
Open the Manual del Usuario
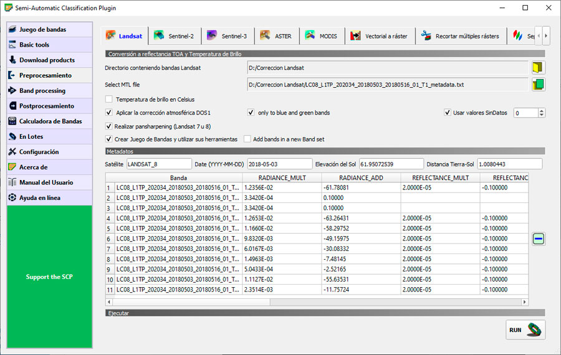tap(49, 182)
